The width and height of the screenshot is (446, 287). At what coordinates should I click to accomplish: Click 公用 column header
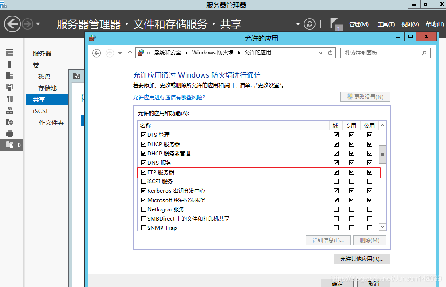(x=369, y=125)
